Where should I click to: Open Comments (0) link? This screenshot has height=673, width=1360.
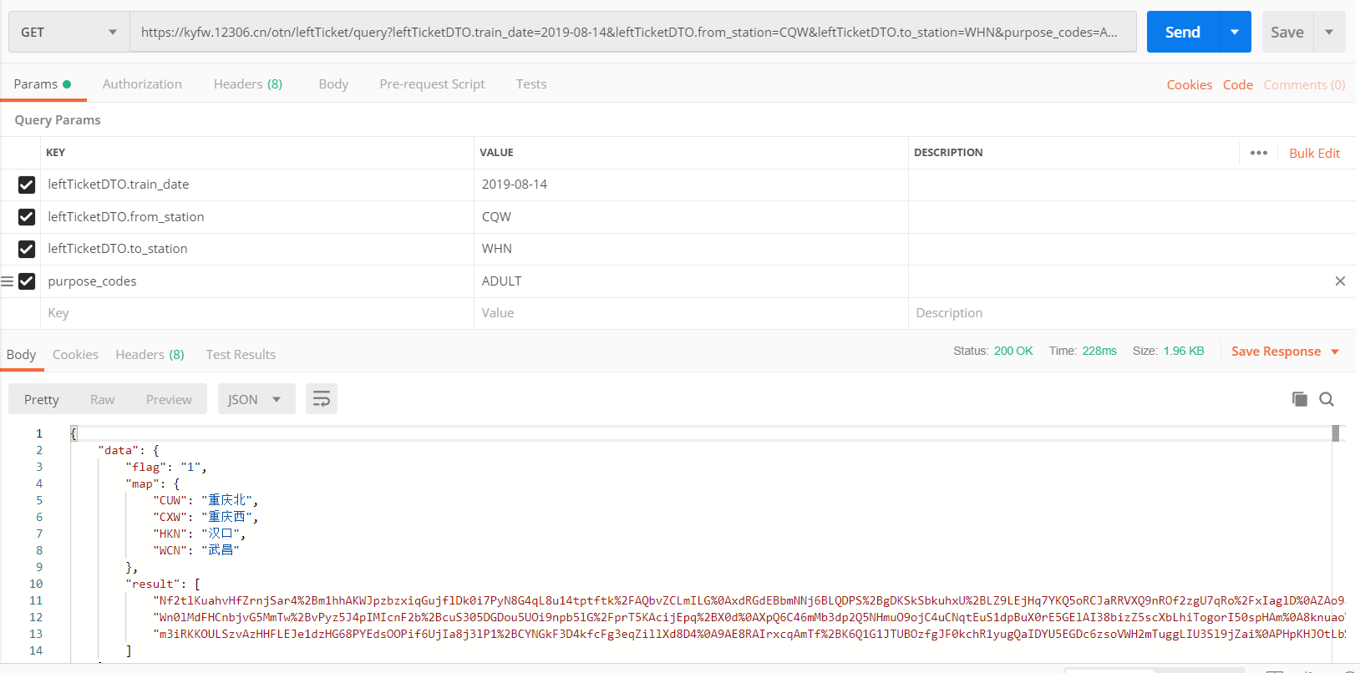(1304, 85)
